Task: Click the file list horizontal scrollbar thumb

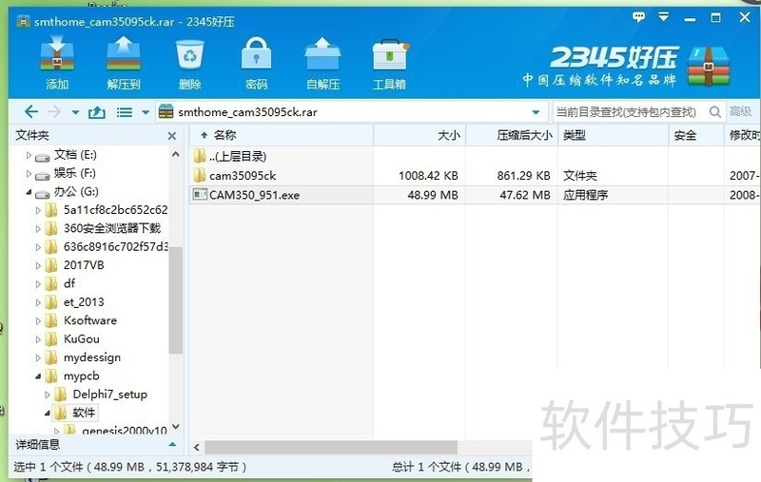Action: [x=330, y=447]
